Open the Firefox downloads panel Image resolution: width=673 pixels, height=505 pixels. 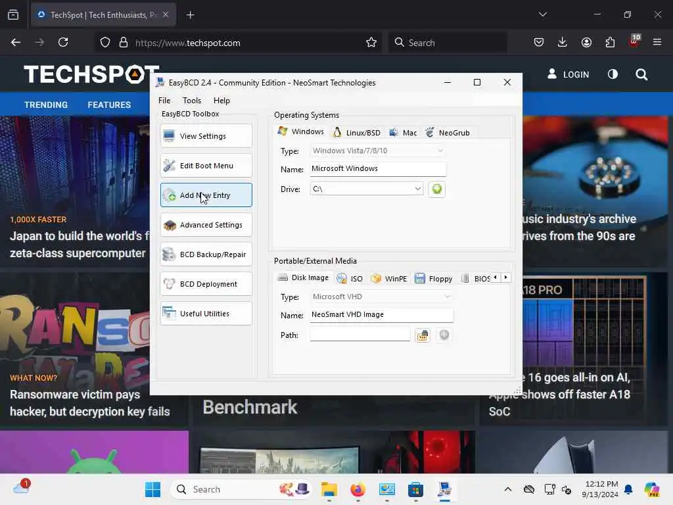coord(563,42)
